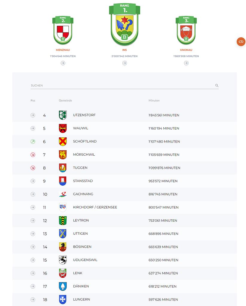This screenshot has height=306, width=246.
Task: Click arrow icon under Ins
Action: [x=124, y=63]
